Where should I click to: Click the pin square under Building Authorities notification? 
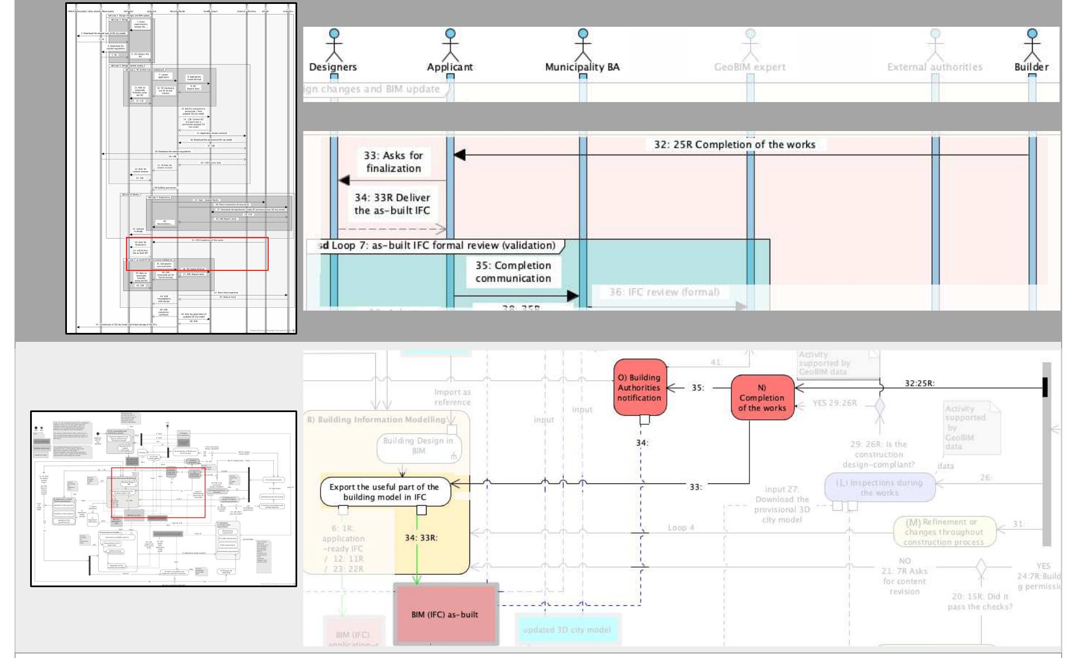pos(645,419)
